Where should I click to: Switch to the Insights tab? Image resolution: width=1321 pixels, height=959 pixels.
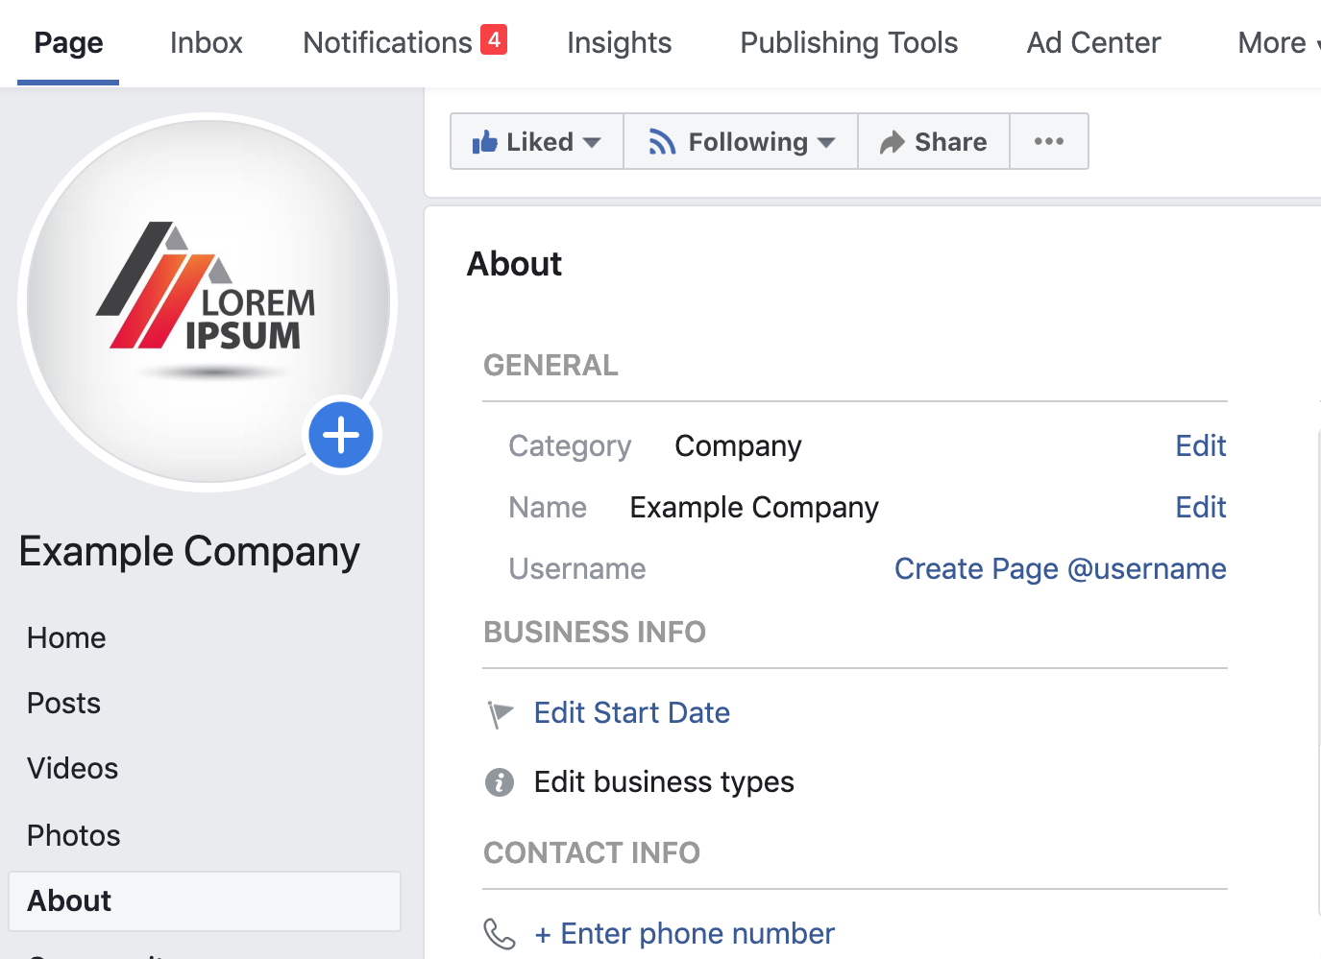click(619, 42)
